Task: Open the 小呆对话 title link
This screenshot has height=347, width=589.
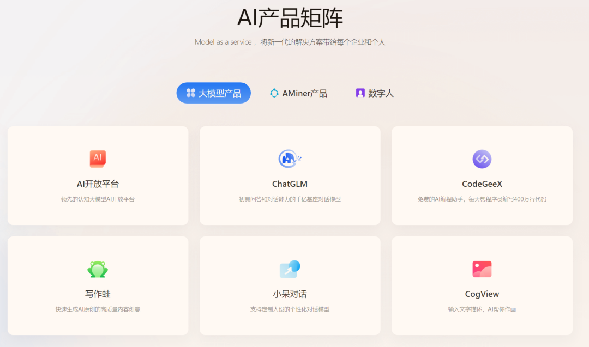Action: pyautogui.click(x=290, y=294)
